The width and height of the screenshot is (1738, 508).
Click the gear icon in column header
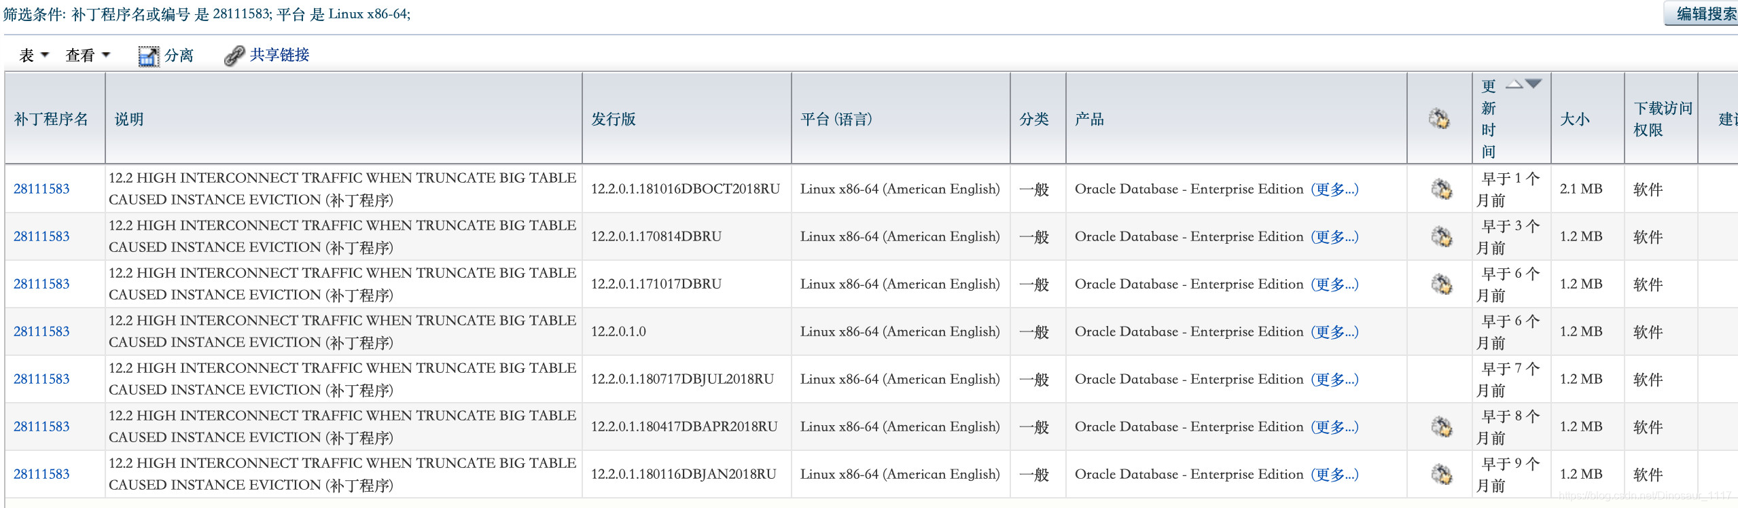tap(1439, 119)
